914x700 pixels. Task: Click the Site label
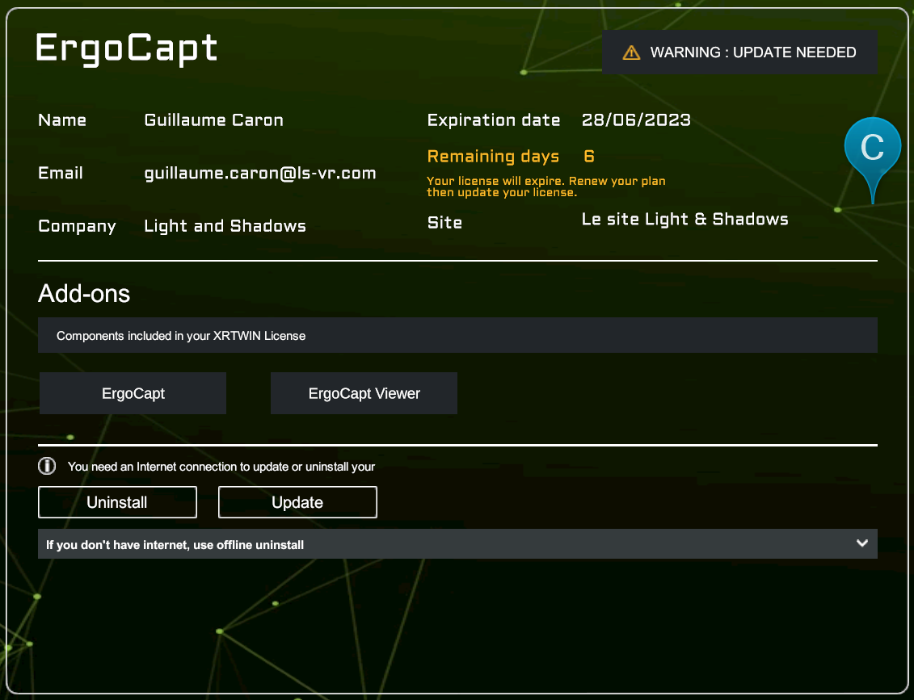444,223
